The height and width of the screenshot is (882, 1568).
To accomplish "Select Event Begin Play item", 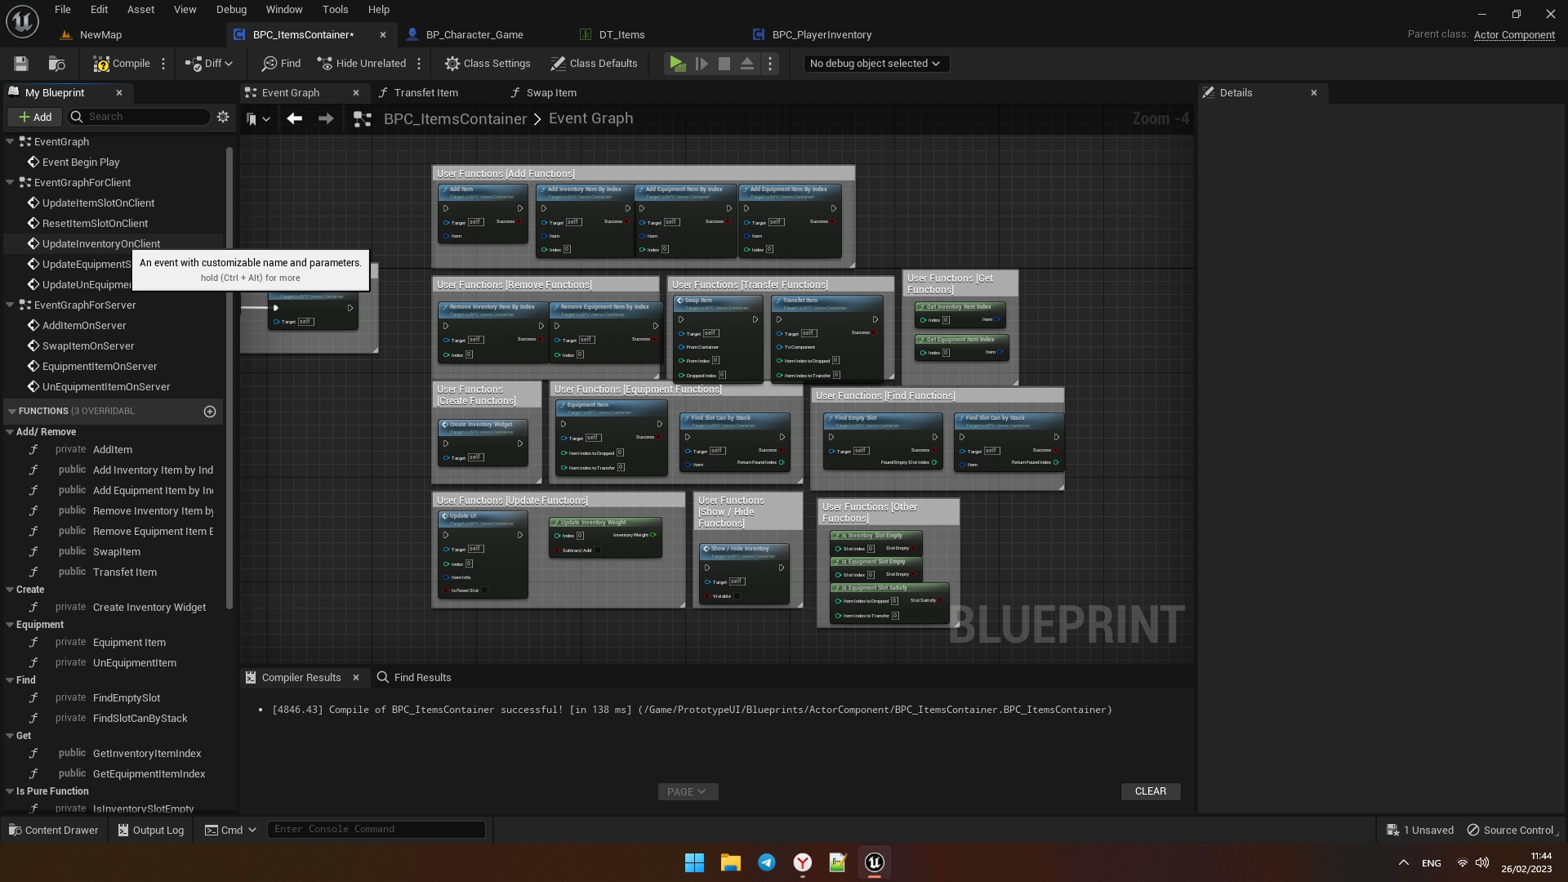I will pyautogui.click(x=81, y=162).
